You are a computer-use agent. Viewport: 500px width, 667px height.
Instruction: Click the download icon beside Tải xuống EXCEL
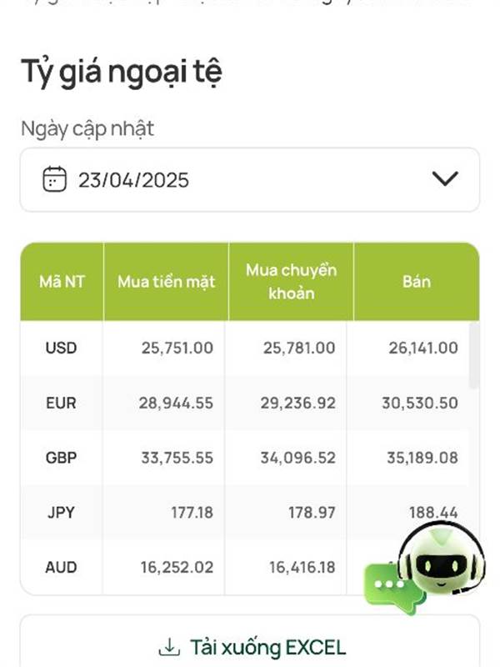169,647
